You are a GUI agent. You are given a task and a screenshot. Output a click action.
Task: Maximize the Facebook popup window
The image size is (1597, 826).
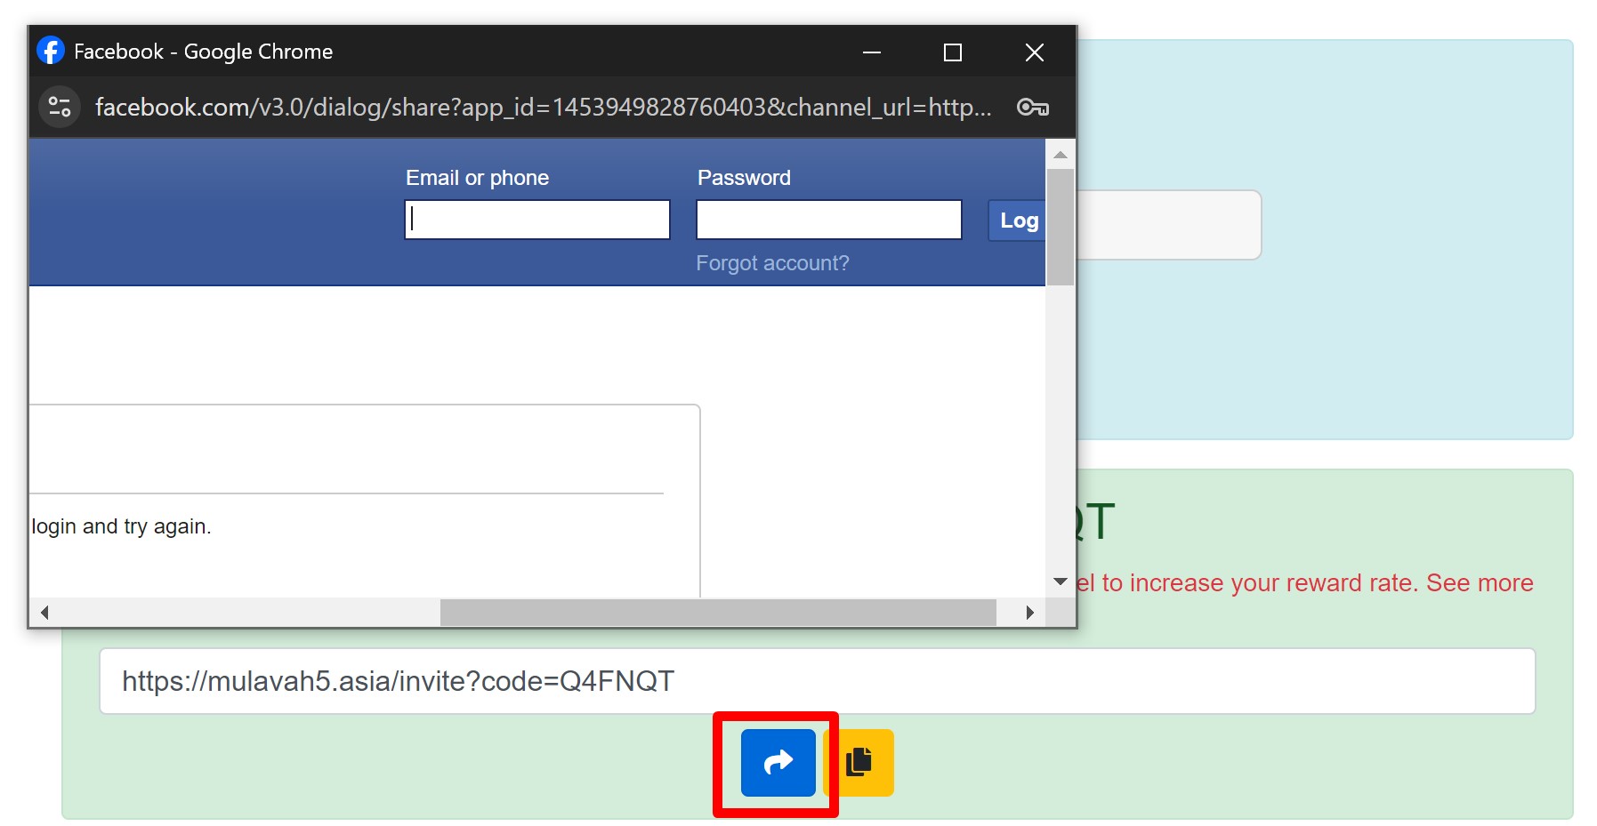point(952,52)
